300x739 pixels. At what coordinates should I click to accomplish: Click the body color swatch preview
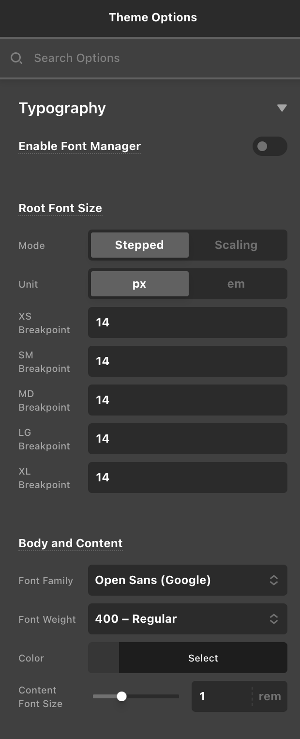[x=104, y=658]
